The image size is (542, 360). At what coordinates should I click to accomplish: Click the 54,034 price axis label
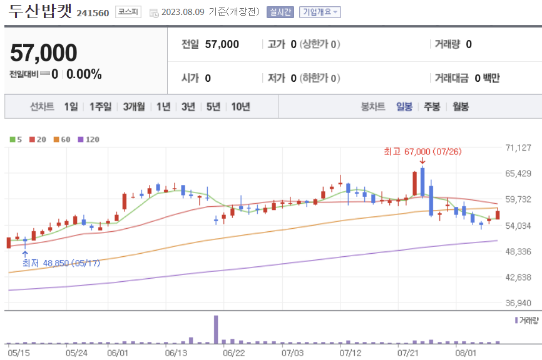[x=518, y=226]
